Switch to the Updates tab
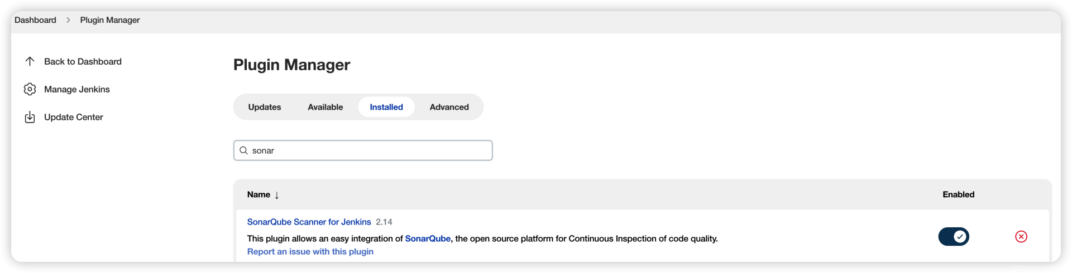Screen dimensions: 1072x273 [x=265, y=107]
